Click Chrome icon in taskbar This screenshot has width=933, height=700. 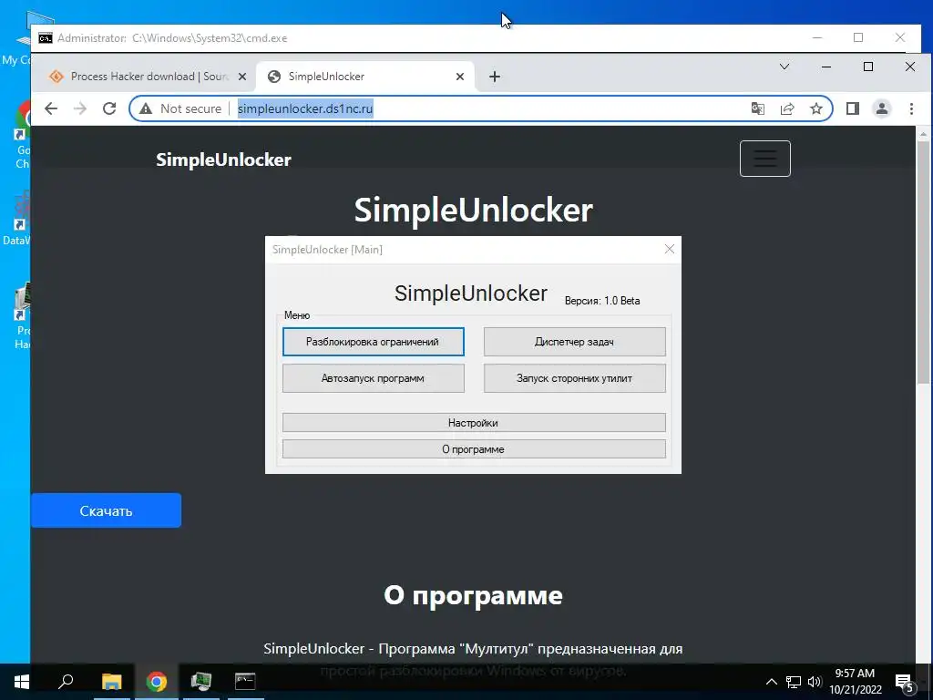coord(156,682)
